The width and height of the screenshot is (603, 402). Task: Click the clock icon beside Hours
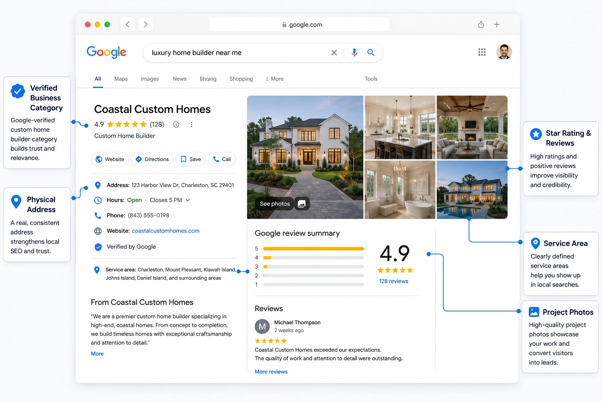[x=98, y=200]
